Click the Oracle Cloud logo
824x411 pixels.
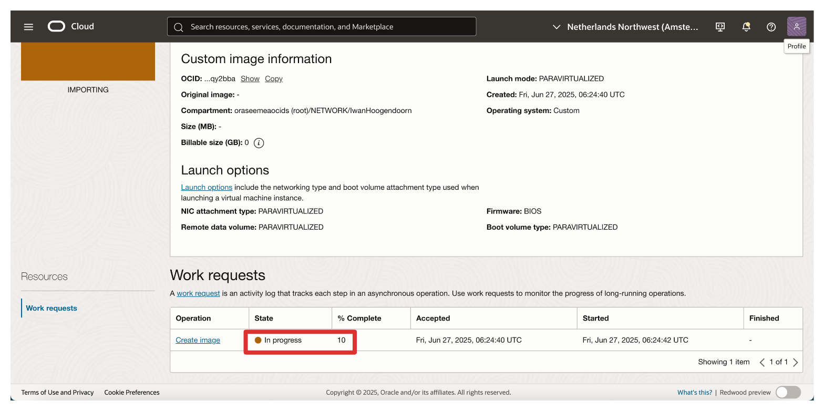coord(71,26)
